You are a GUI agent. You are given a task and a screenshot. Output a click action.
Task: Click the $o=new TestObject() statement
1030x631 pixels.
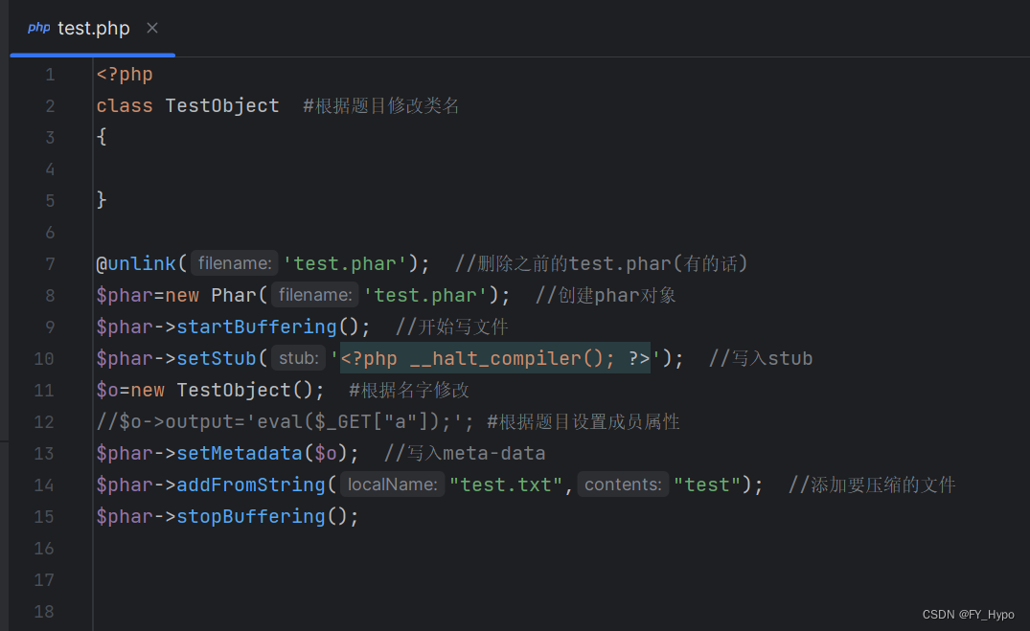click(x=210, y=390)
